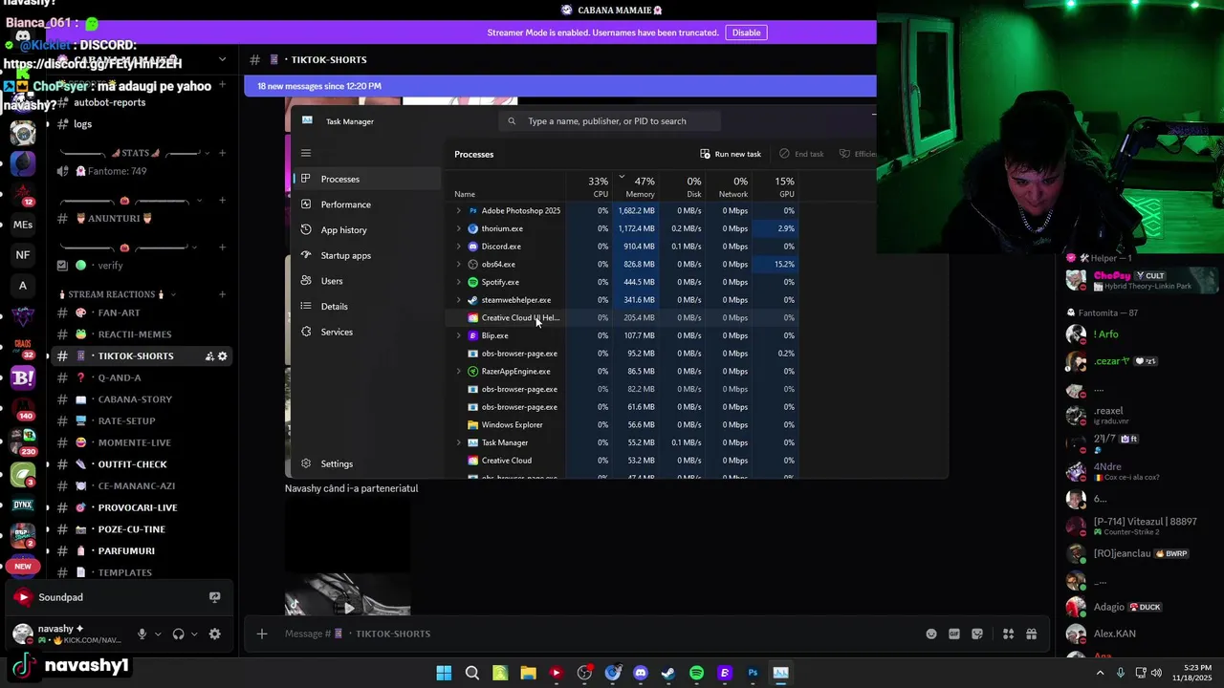This screenshot has height=688, width=1224.
Task: Create invite for TIKTOK-SHORTS channel
Action: point(208,356)
